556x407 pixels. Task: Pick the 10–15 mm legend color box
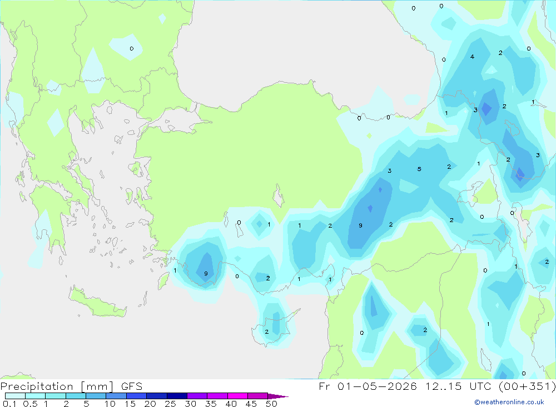point(116,396)
